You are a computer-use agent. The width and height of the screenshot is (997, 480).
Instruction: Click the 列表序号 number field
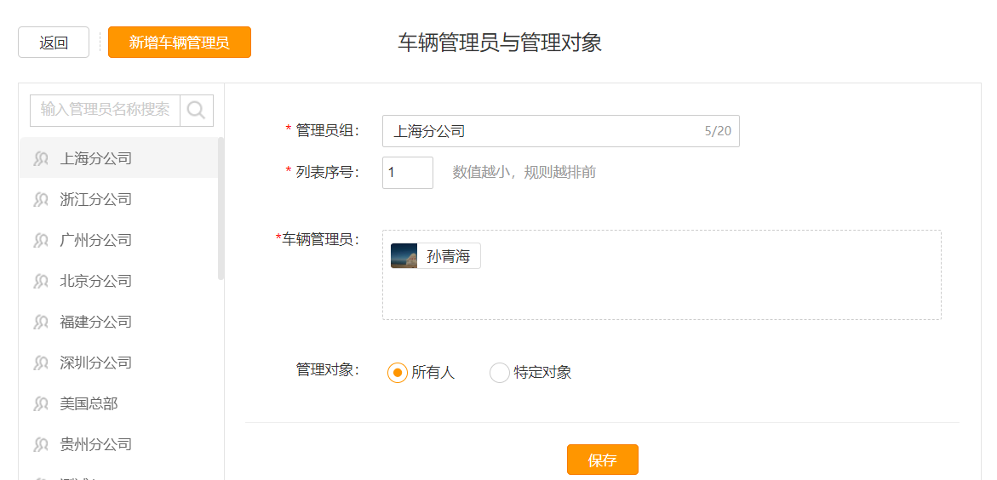tap(408, 173)
